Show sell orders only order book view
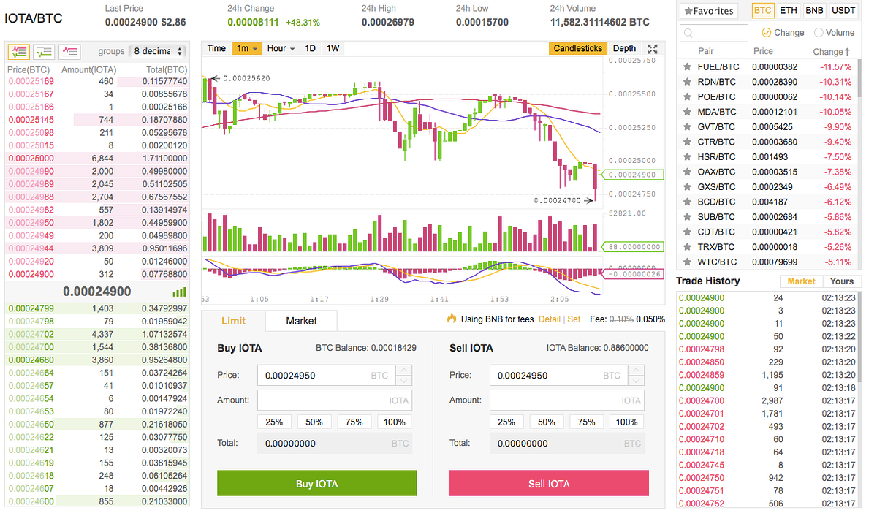Screen dimensions: 877x513 tap(69, 51)
